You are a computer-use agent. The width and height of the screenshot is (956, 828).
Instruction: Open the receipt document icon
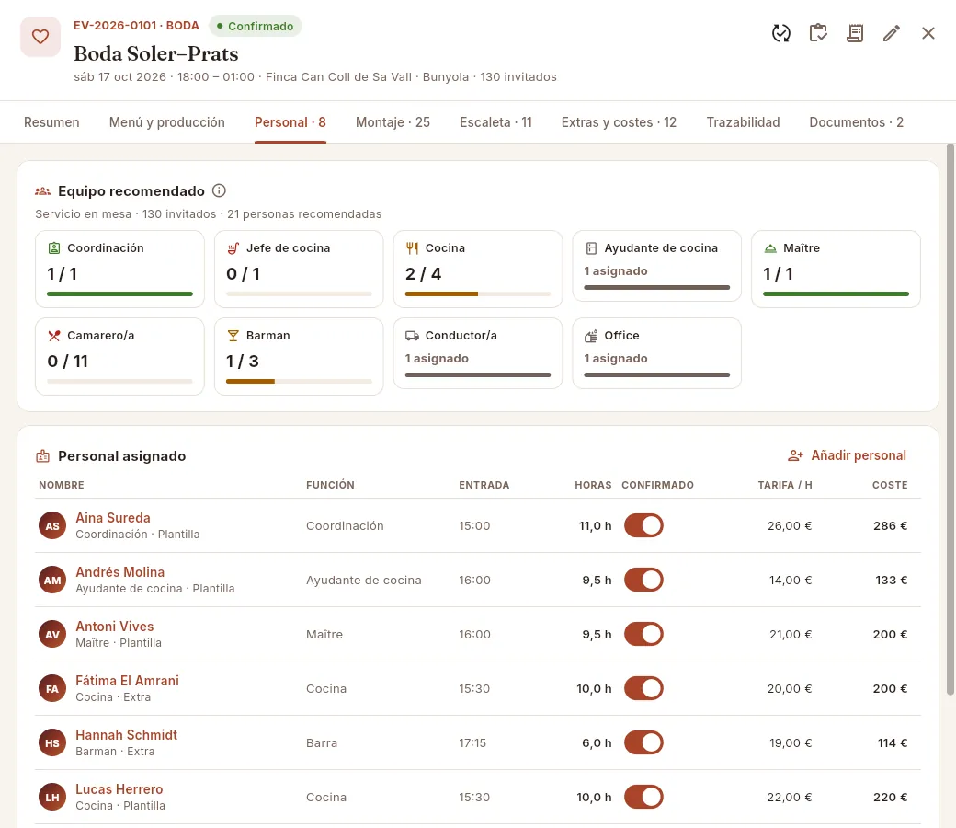pos(855,33)
